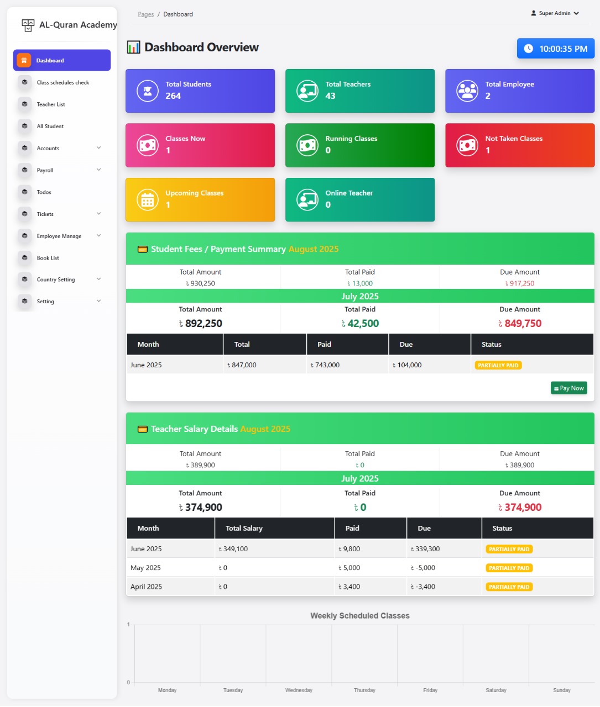Go to Class schedules check page

coord(62,82)
